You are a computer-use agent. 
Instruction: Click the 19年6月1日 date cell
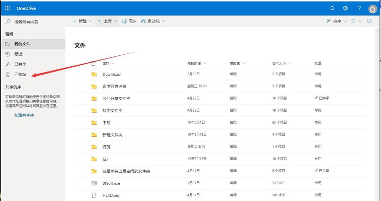point(196,123)
